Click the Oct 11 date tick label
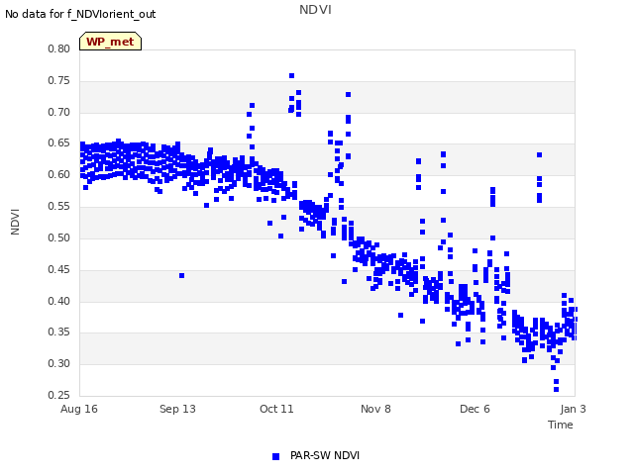This screenshot has height=475, width=634. pyautogui.click(x=276, y=409)
